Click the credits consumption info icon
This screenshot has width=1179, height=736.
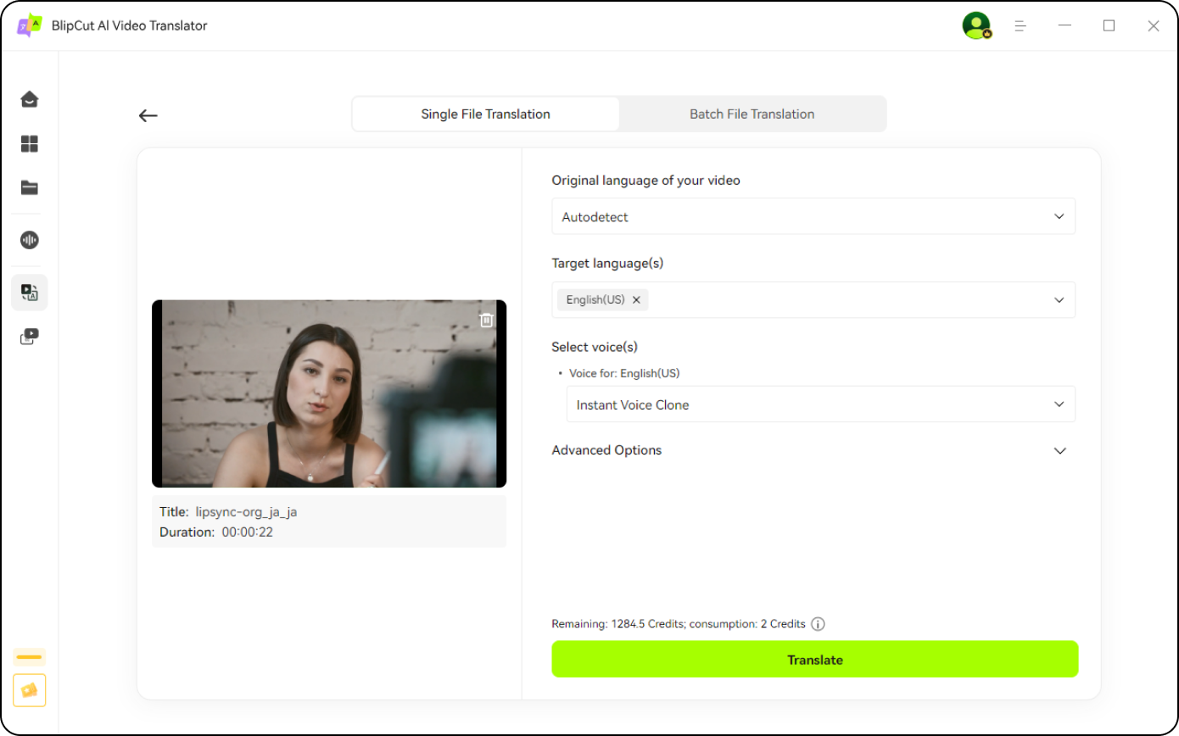(818, 624)
